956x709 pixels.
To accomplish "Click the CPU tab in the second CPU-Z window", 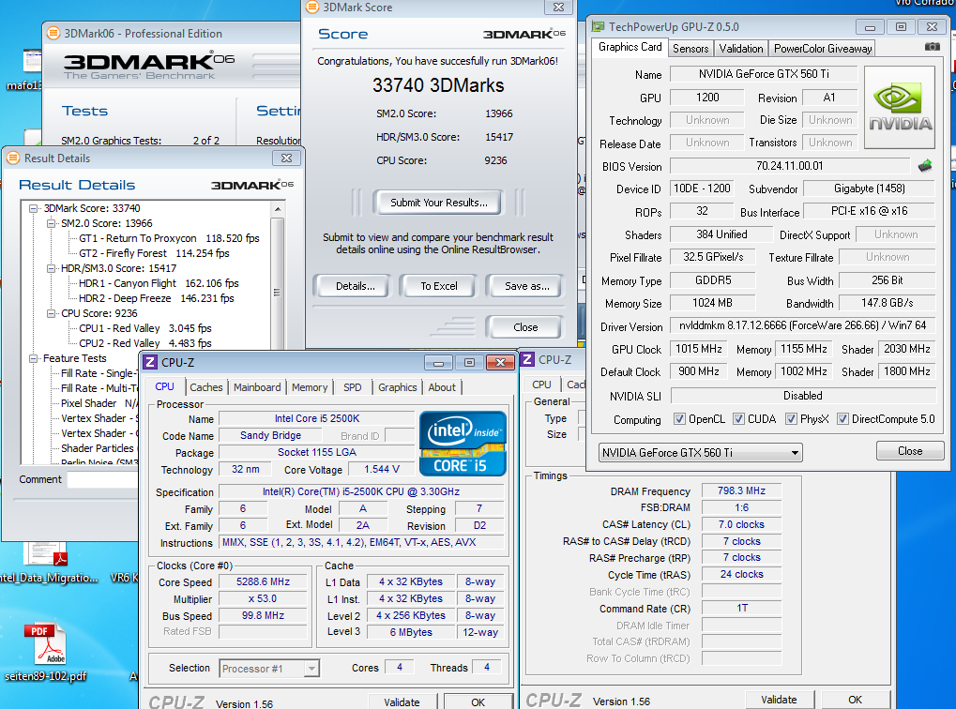I will coord(541,385).
